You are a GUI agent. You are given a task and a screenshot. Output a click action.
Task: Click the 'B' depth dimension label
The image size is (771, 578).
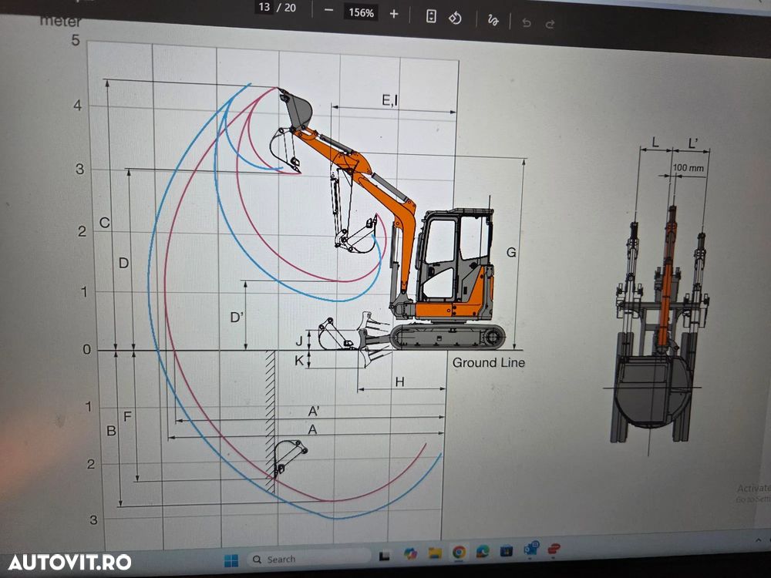point(112,431)
